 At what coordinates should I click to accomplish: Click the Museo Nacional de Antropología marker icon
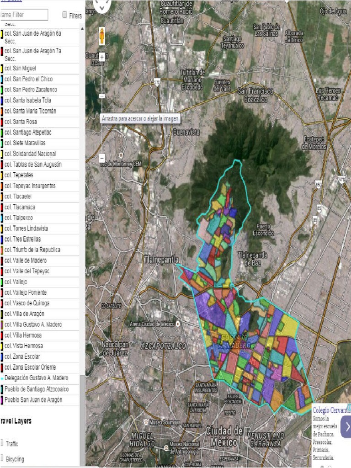[166, 448]
